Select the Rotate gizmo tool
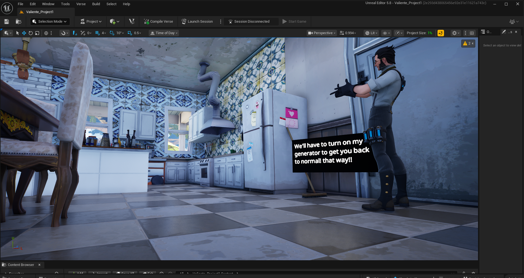This screenshot has height=278, width=524. (31, 33)
